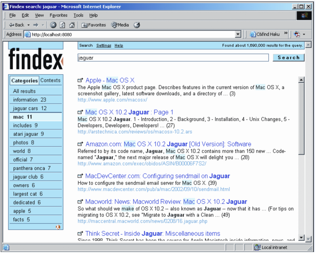The image size is (317, 254).
Task: Select the information 23 category
Action: 35,100
